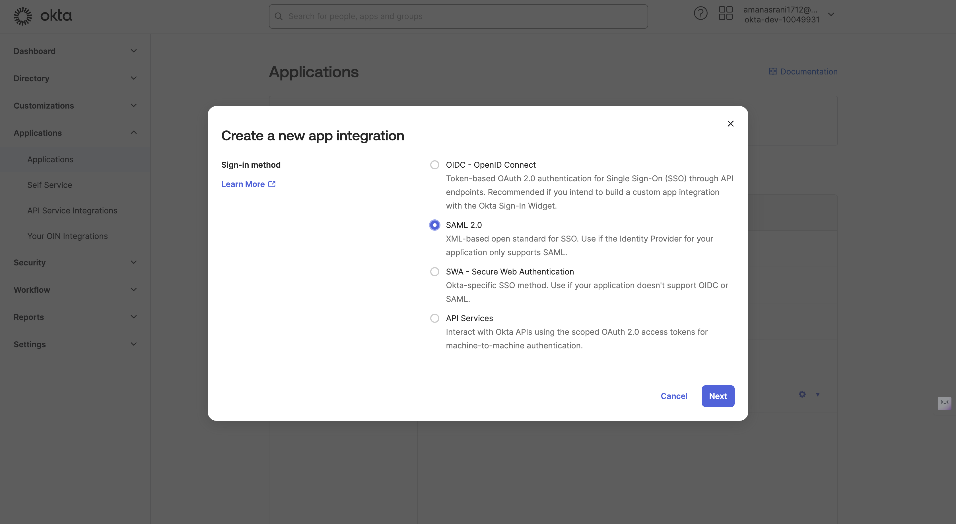
Task: Click the Cancel button
Action: 674,396
